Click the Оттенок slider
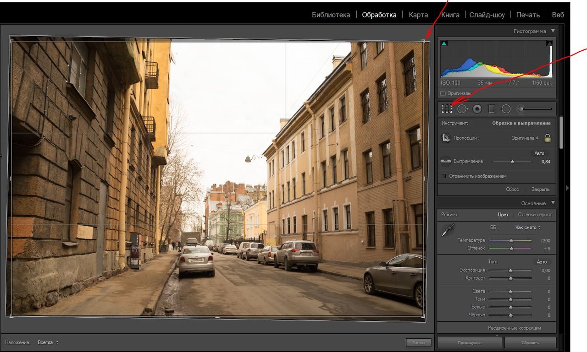Image resolution: width=587 pixels, height=352 pixels. click(x=510, y=248)
